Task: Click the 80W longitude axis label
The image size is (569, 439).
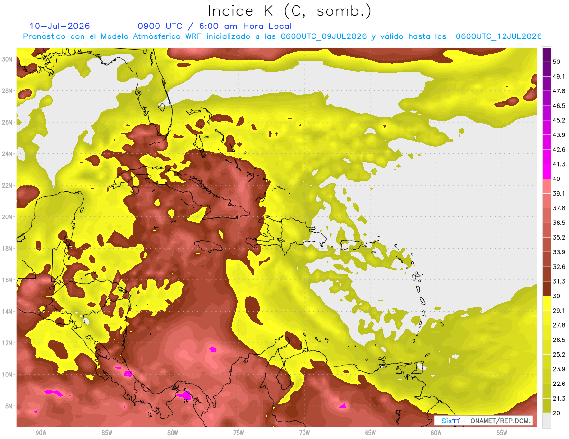Action: [173, 433]
